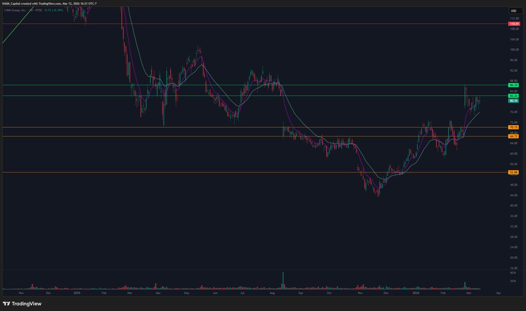The image size is (526, 311).
Task: Click the orange 70.15 price label
Action: (513, 127)
